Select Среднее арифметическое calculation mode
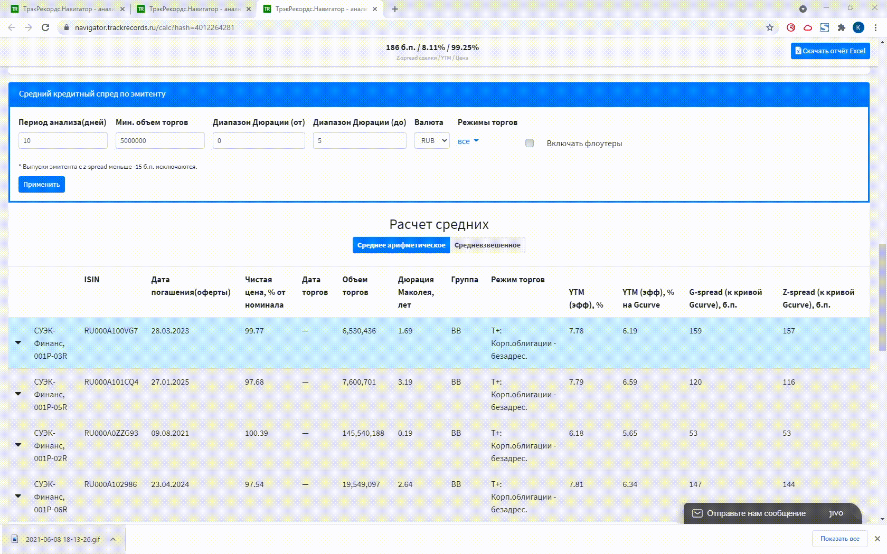 tap(401, 245)
